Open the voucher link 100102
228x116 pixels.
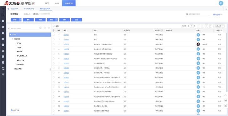tap(66, 40)
